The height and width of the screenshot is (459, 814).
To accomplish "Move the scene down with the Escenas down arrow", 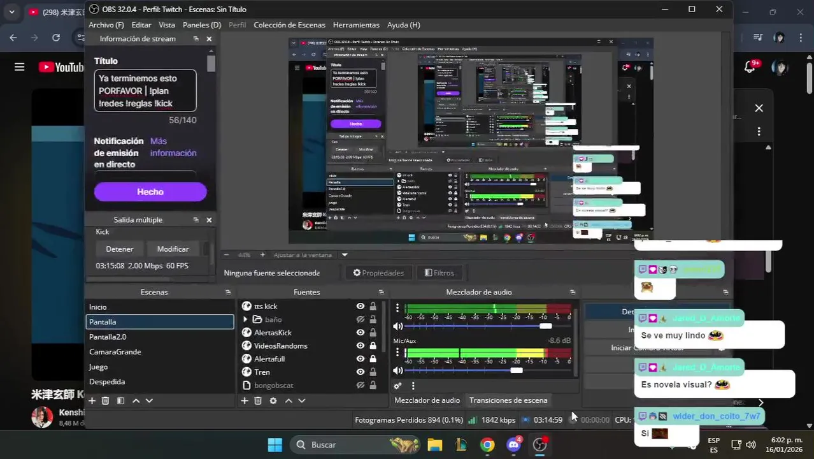I will tap(149, 401).
